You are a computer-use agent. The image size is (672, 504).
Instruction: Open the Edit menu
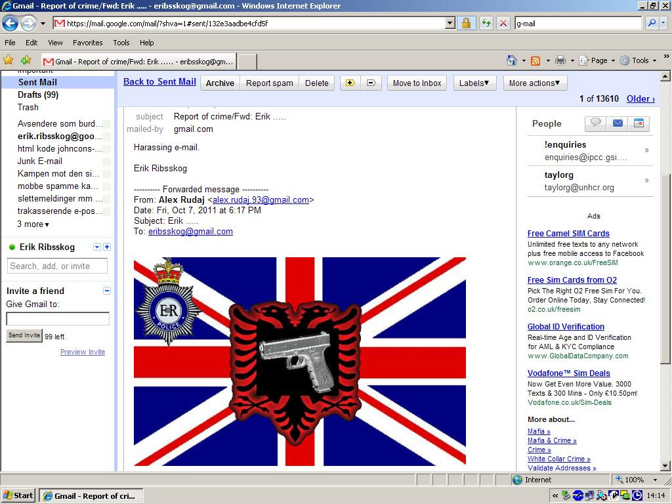click(x=31, y=43)
